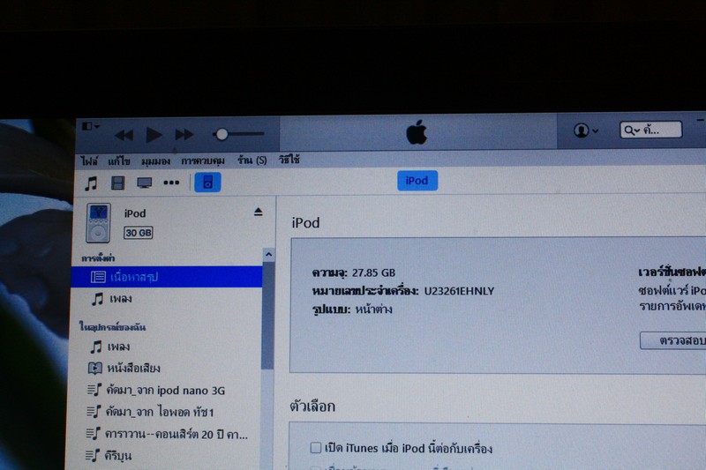Image resolution: width=706 pixels, height=470 pixels.
Task: Click the volume slider knob
Action: 222,134
